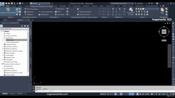Toggle snap mode in status bar
Viewport: 175px width, 98px height.
110,94
